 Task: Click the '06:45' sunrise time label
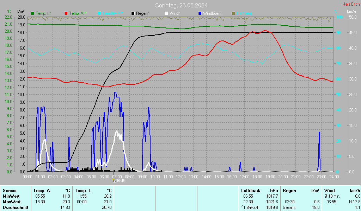121,181
